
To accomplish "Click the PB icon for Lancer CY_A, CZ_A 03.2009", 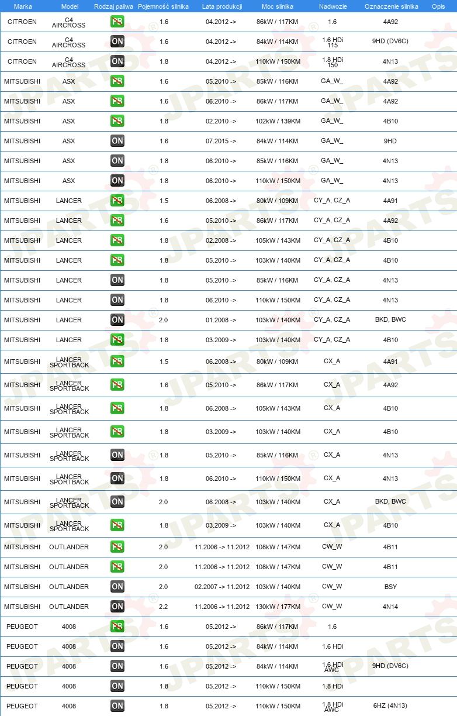I will [117, 340].
